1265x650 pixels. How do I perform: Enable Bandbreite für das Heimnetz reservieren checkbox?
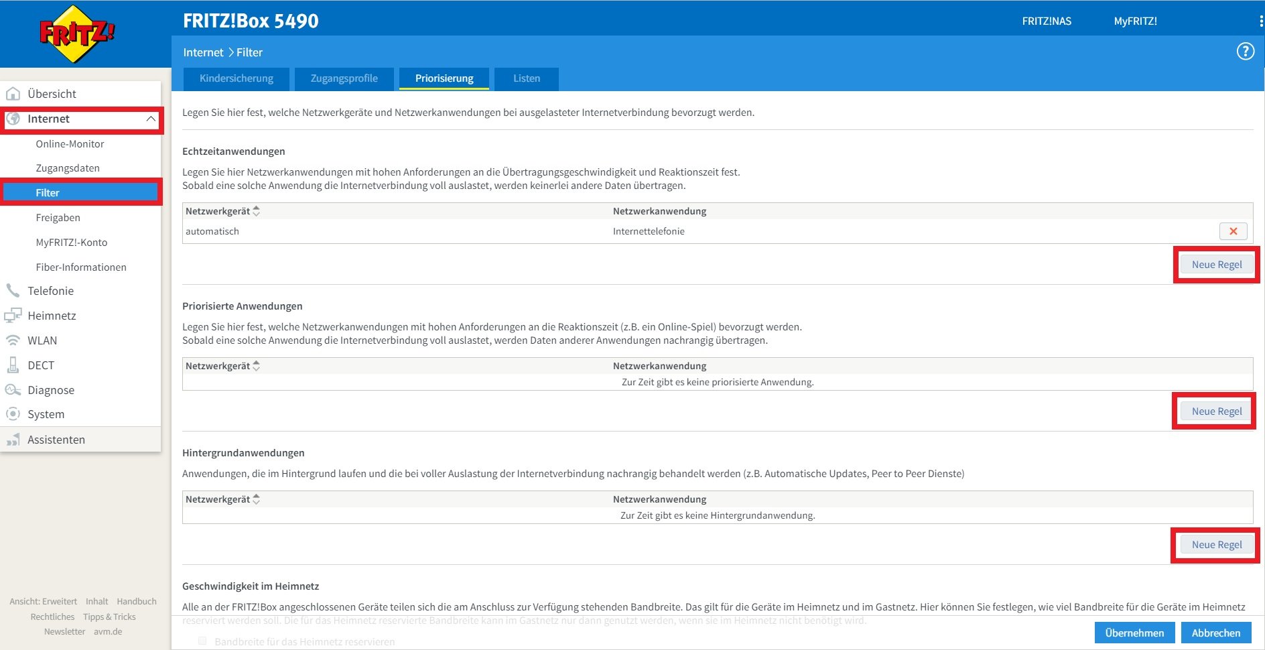202,641
